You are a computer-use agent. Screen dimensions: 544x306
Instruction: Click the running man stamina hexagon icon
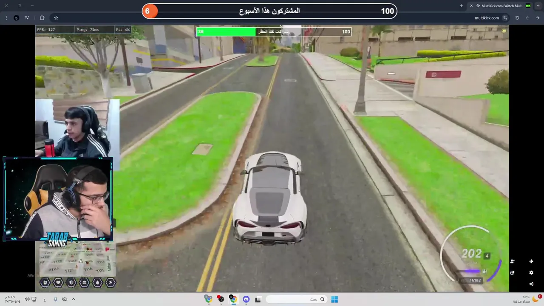111,283
